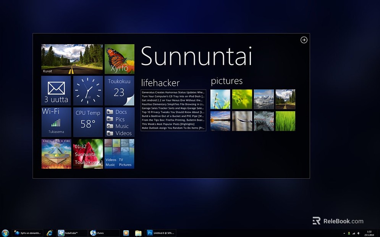Select the green grass picture thumbnail

pos(285,121)
